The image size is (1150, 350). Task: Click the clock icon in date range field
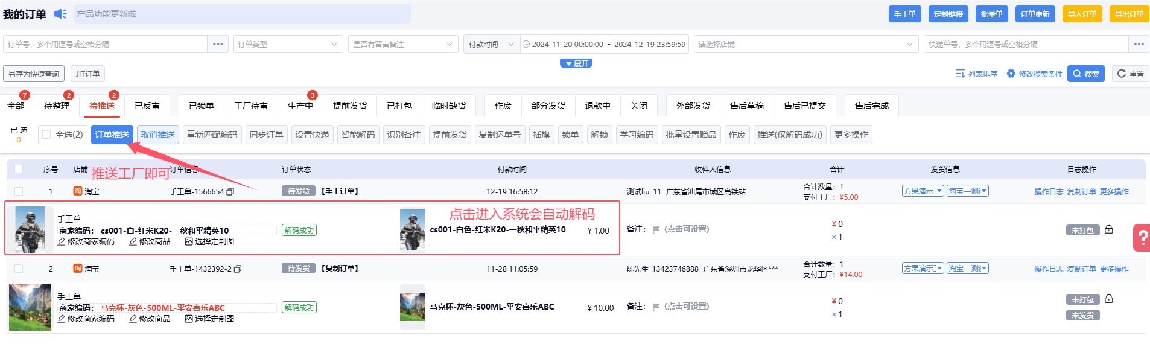[x=526, y=44]
